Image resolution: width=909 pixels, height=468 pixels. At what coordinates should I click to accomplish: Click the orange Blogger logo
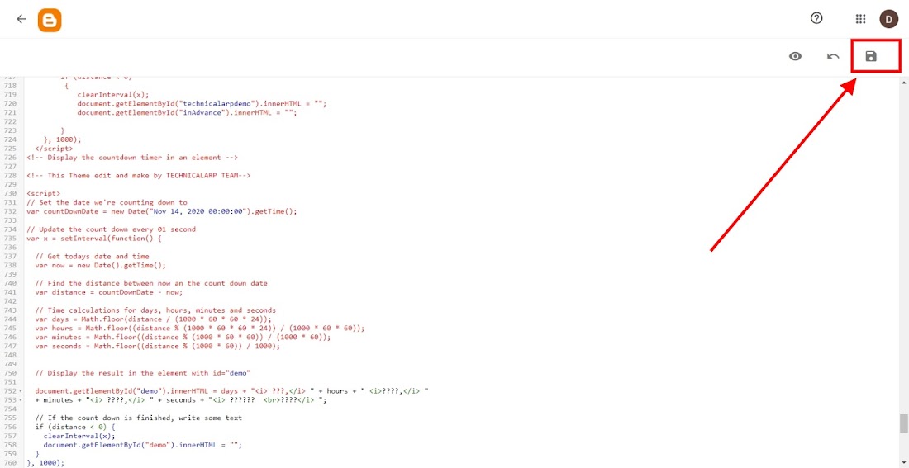(x=50, y=20)
